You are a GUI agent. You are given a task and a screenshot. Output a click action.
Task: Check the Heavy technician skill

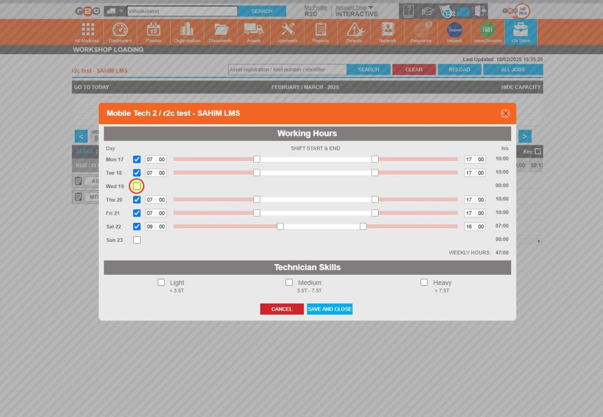pyautogui.click(x=425, y=282)
